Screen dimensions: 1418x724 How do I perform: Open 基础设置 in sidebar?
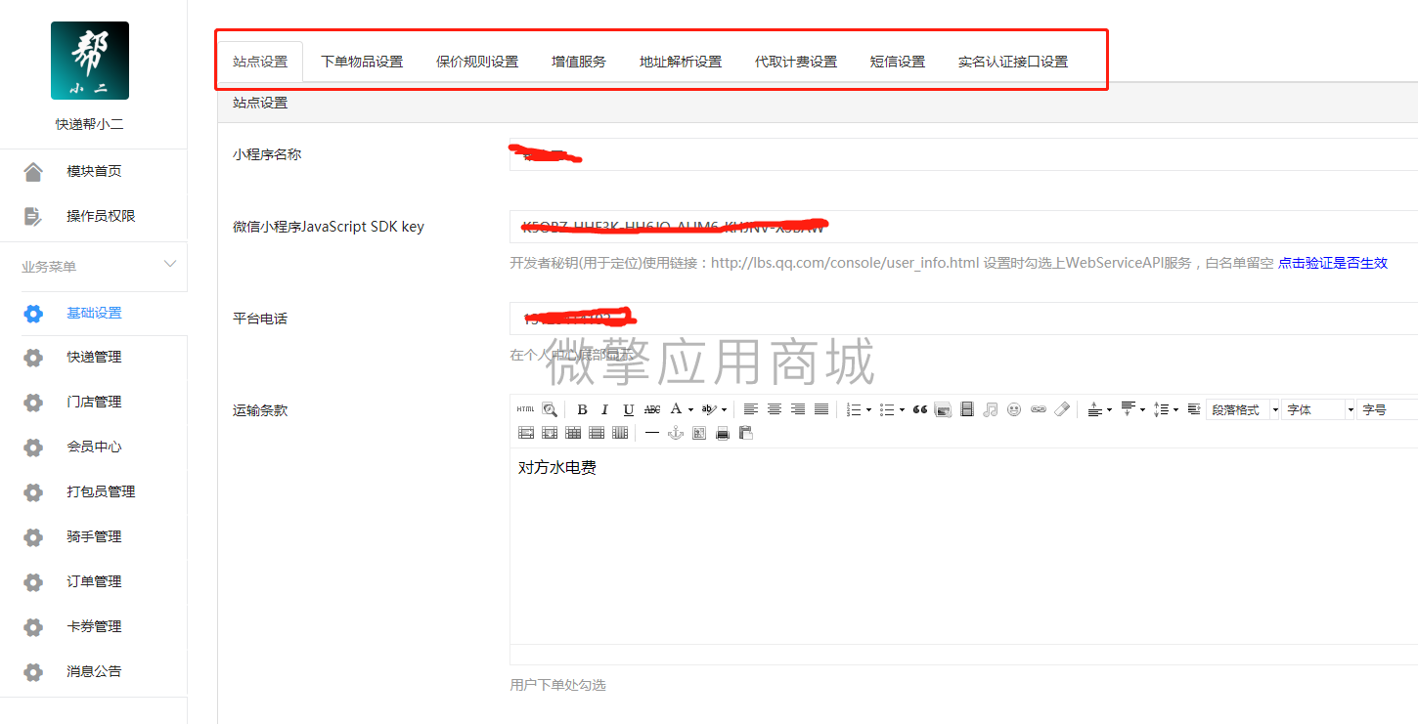[x=94, y=313]
